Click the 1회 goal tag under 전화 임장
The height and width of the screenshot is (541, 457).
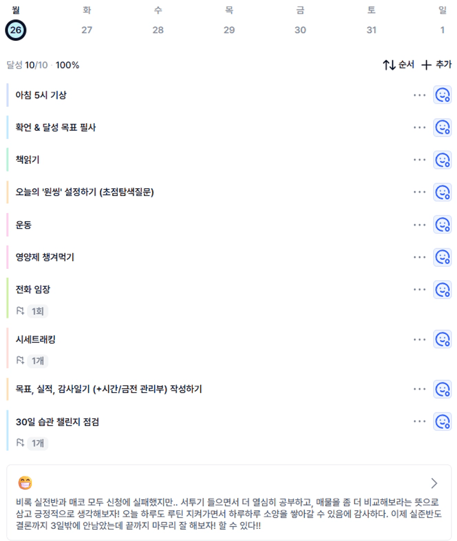(37, 311)
